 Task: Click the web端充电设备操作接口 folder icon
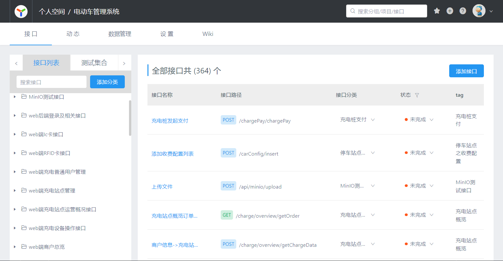pyautogui.click(x=24, y=228)
